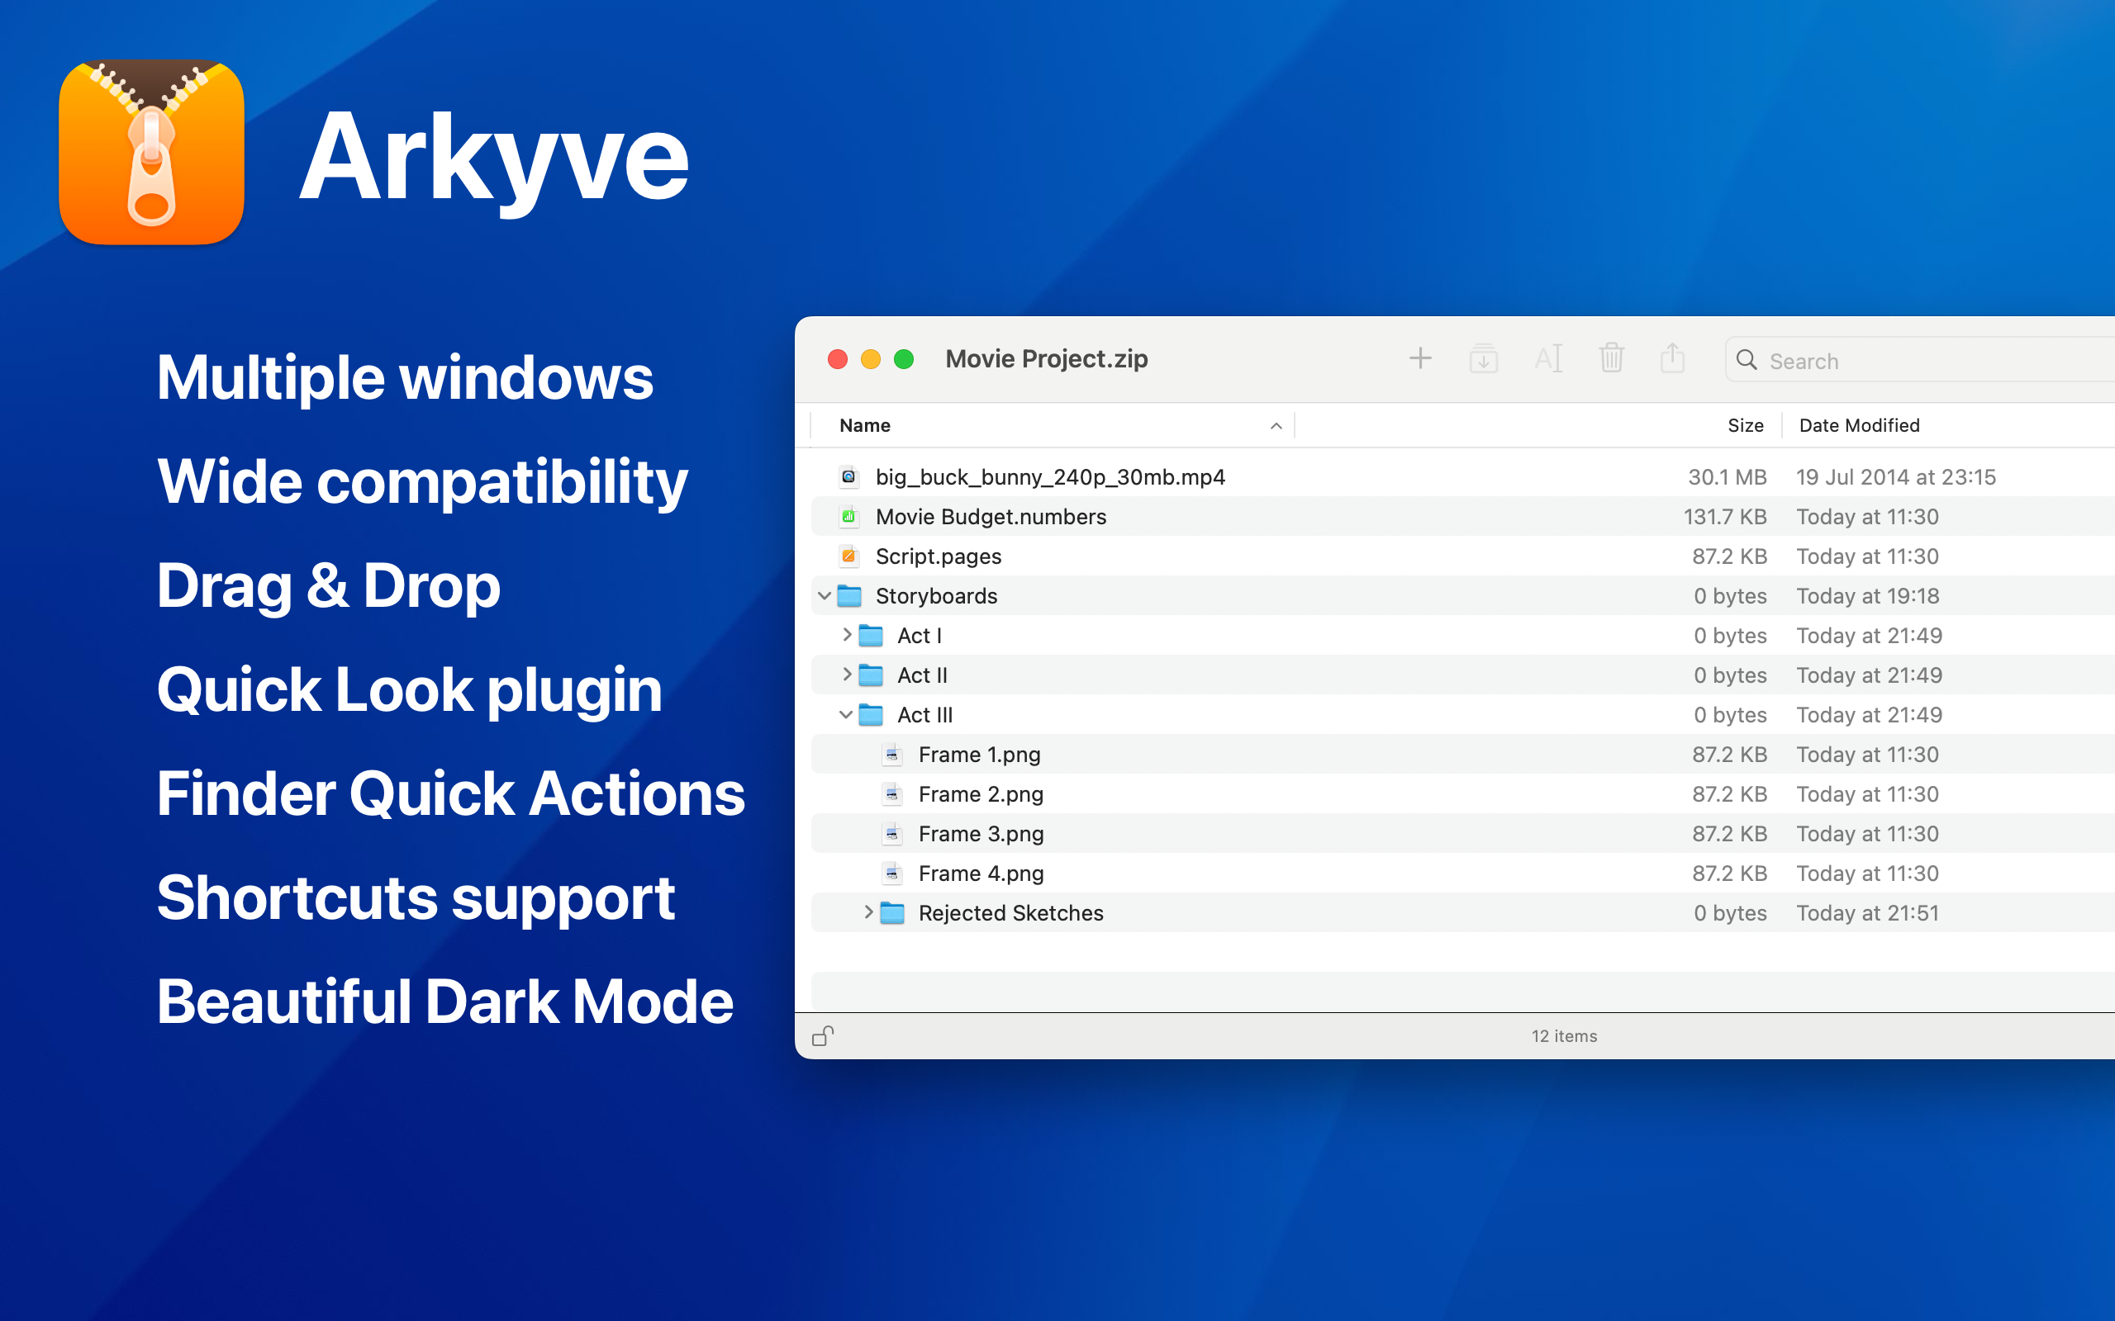Select Frame 1.png file name

[979, 755]
